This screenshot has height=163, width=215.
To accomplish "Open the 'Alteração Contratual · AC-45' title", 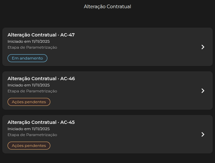I will coord(41,122).
